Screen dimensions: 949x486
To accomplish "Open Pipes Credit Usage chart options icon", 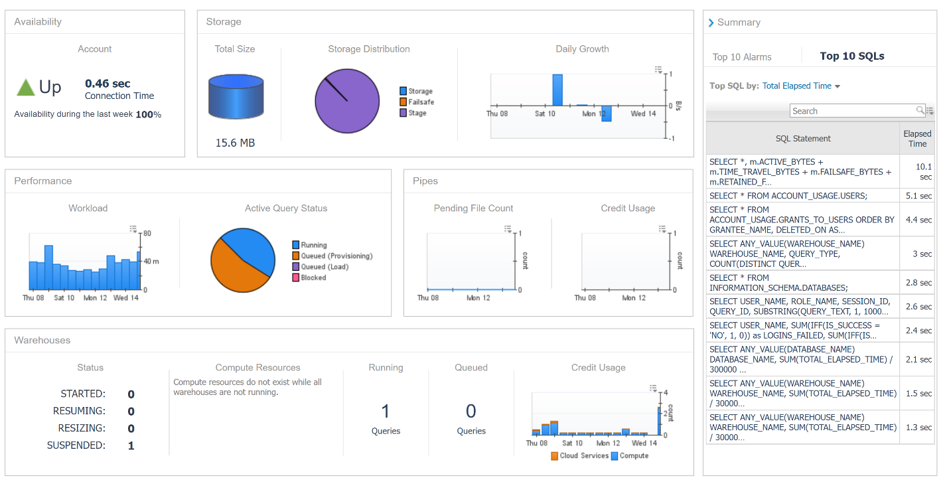I will [662, 229].
